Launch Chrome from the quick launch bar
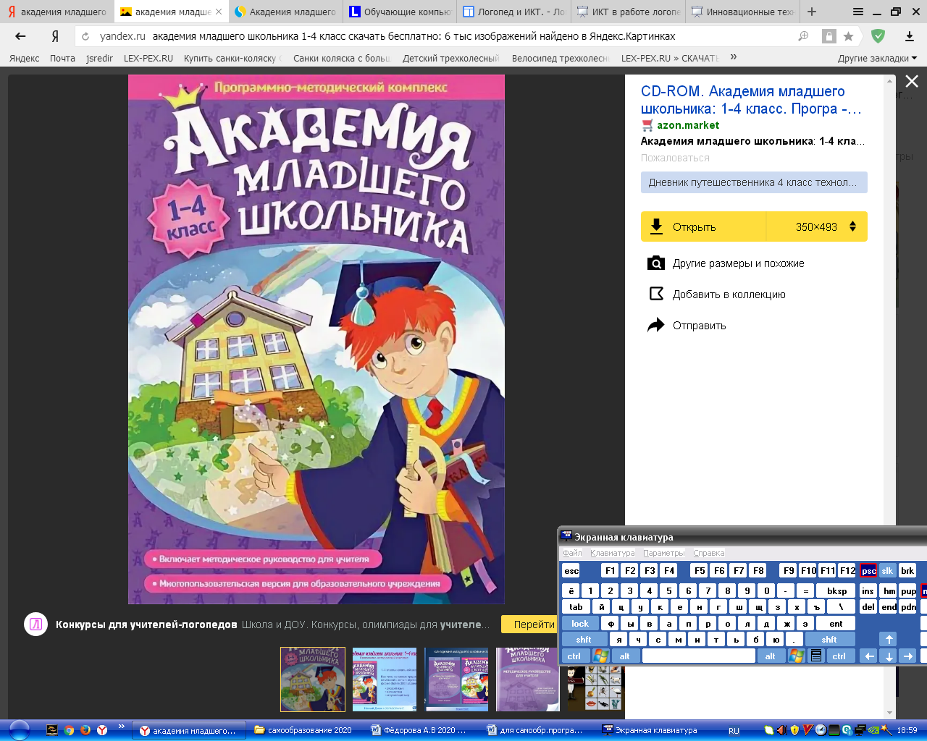The image size is (927, 741). (x=69, y=730)
